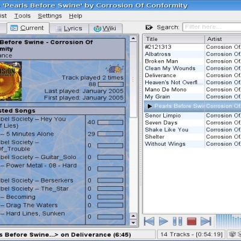Screen dimensions: 241x241
Task: Switch to the Wiki tab
Action: click(105, 28)
